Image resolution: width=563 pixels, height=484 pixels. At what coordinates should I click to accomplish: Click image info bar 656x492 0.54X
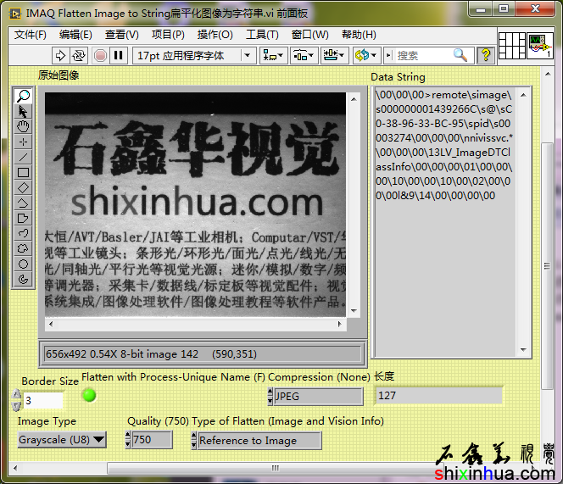pyautogui.click(x=203, y=354)
